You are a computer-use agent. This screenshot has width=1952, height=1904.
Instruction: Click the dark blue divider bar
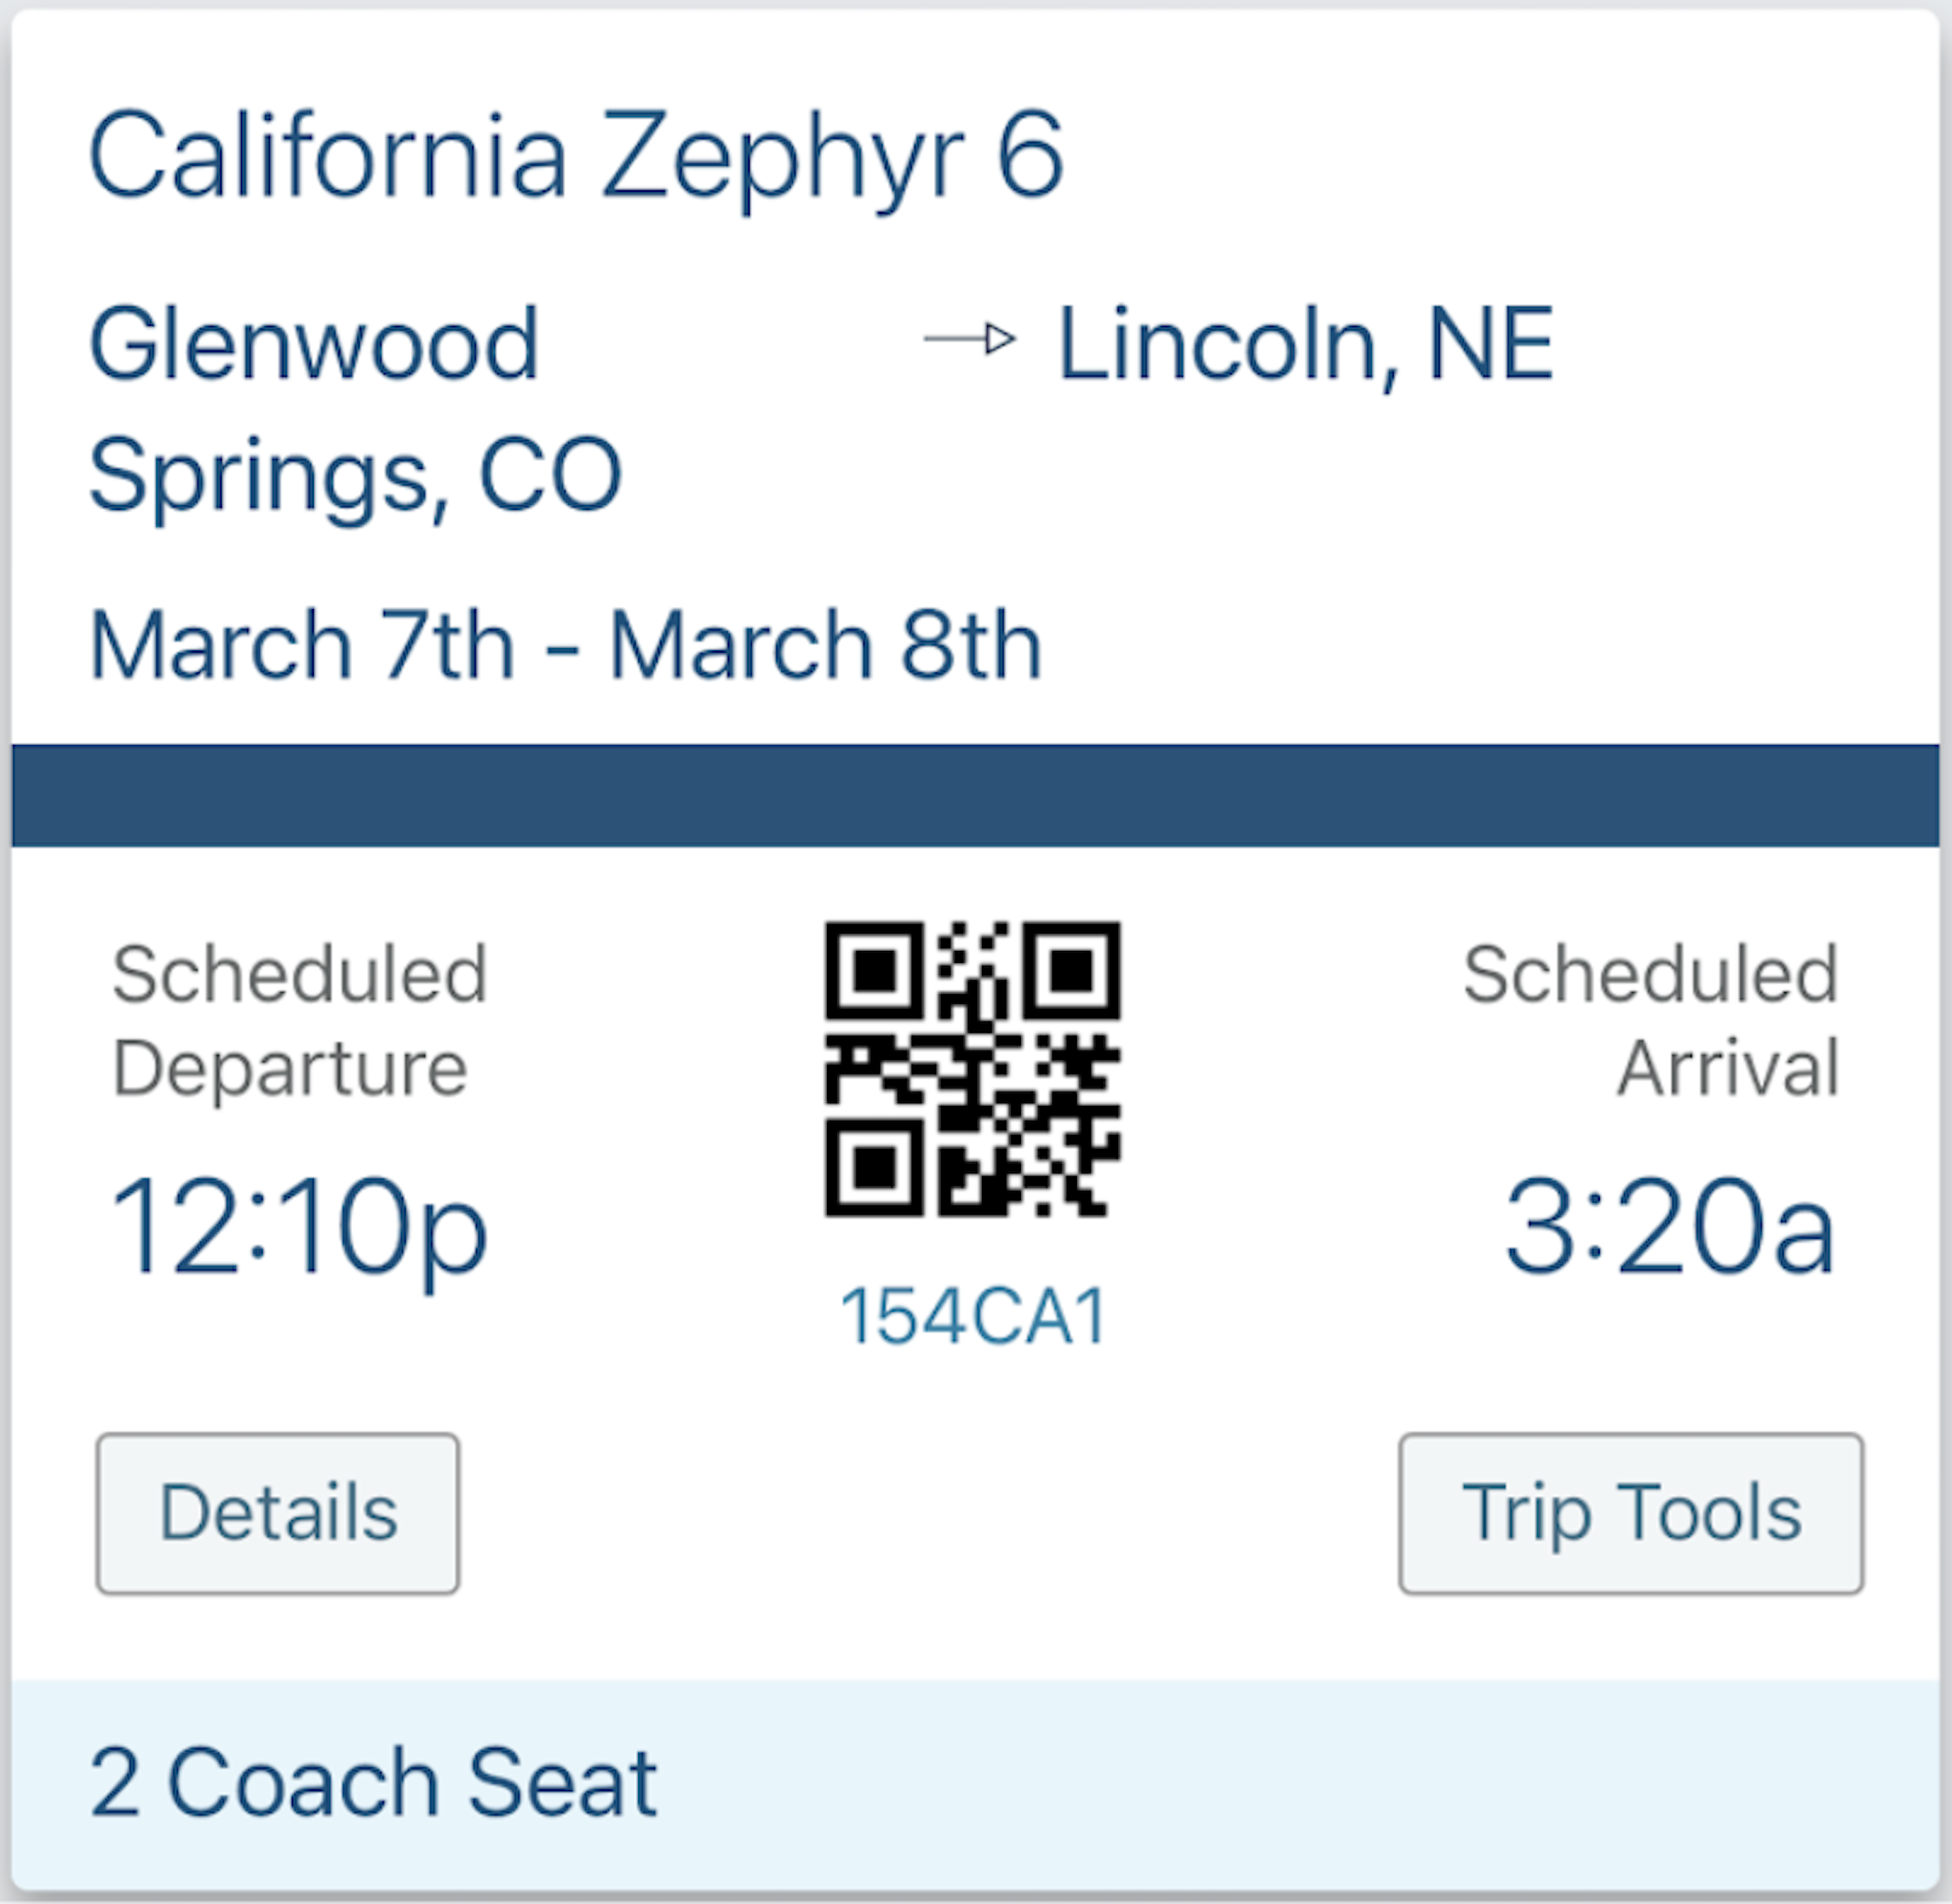(976, 795)
